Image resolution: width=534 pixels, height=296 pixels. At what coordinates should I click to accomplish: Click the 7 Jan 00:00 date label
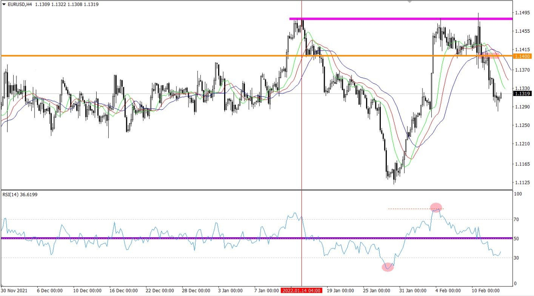pyautogui.click(x=266, y=291)
